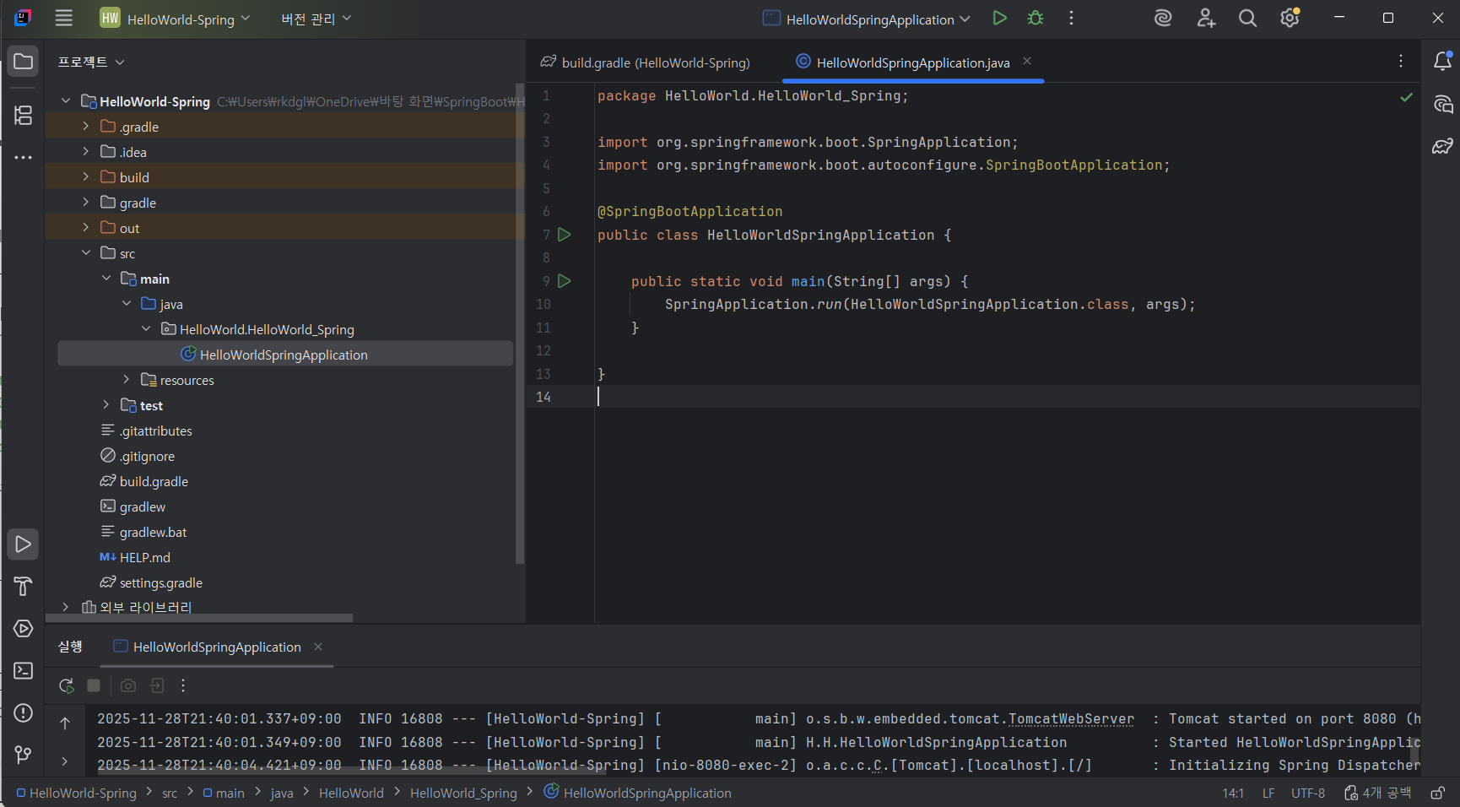Collapse the src folder
1460x807 pixels.
pos(85,253)
